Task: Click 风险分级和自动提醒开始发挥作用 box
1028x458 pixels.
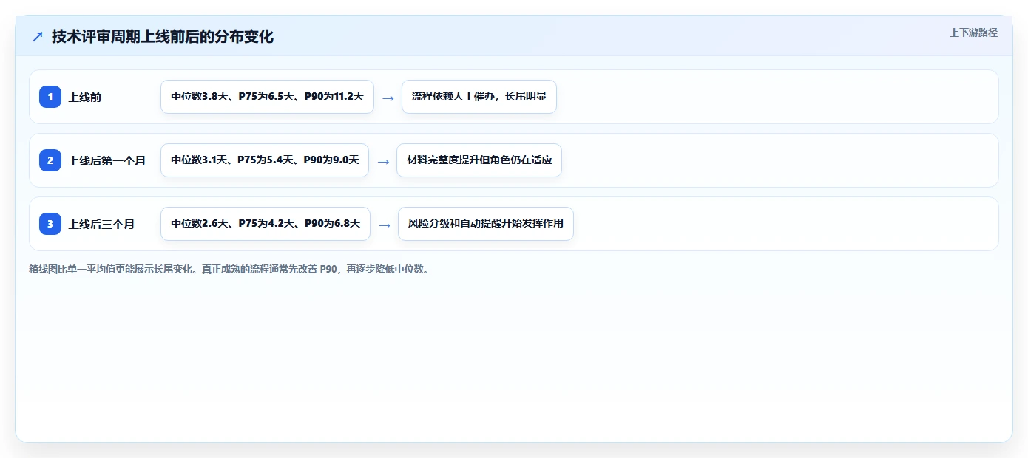Action: (x=486, y=224)
